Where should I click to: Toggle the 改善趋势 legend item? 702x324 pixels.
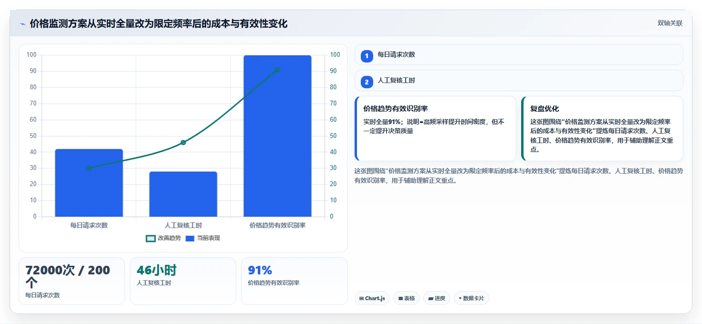click(163, 238)
